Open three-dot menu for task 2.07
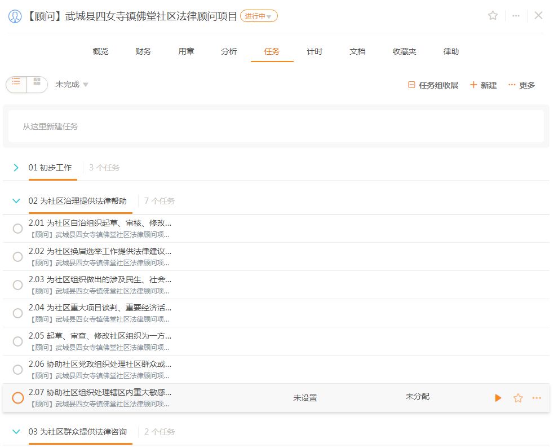The image size is (554, 447). (537, 398)
